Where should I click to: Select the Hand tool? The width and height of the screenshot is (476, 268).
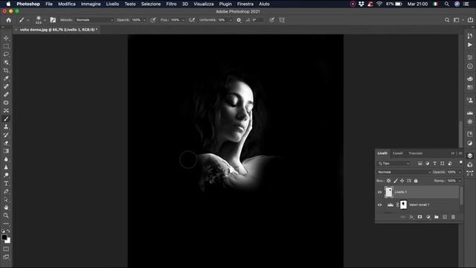pos(6,208)
